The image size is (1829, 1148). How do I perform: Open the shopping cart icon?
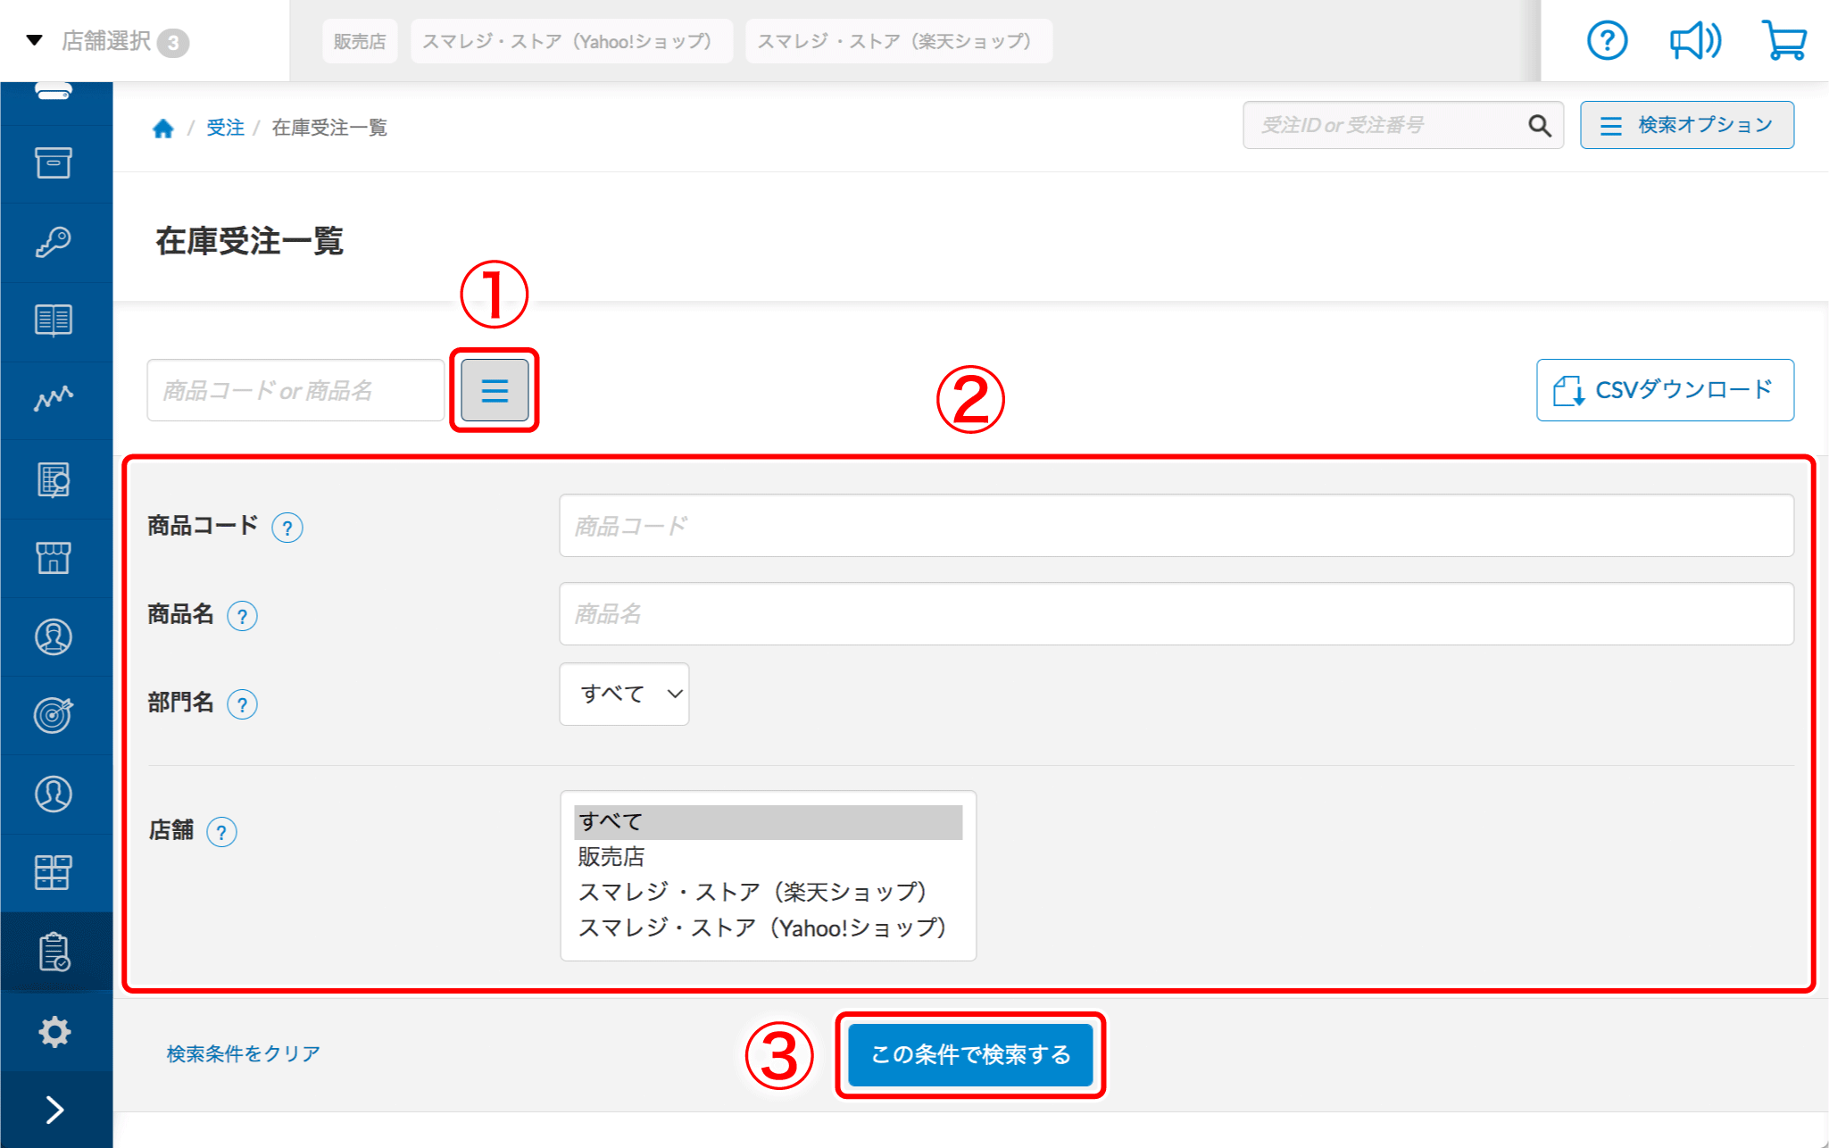pyautogui.click(x=1783, y=41)
